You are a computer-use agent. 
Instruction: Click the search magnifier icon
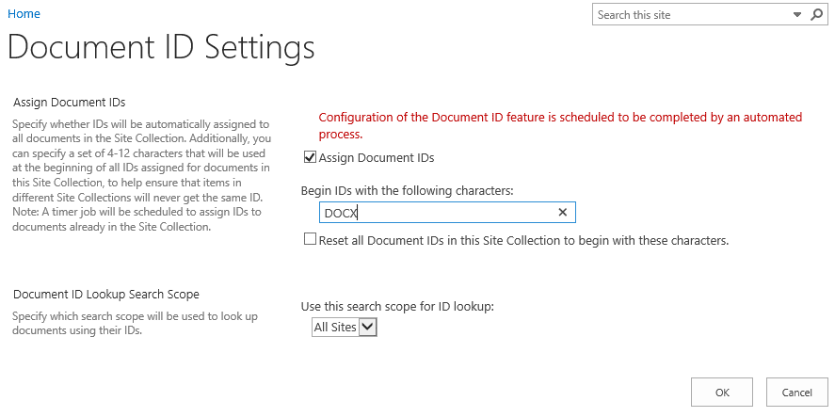click(817, 14)
